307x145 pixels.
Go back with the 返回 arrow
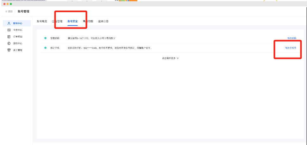pyautogui.click(x=9, y=11)
